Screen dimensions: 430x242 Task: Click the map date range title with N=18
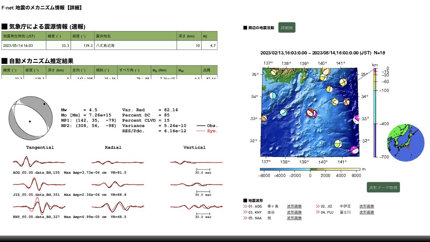point(322,53)
